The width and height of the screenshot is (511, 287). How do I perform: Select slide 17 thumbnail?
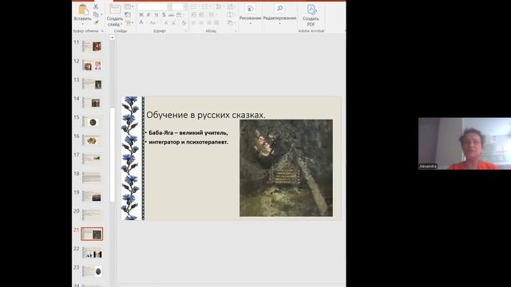tap(92, 159)
